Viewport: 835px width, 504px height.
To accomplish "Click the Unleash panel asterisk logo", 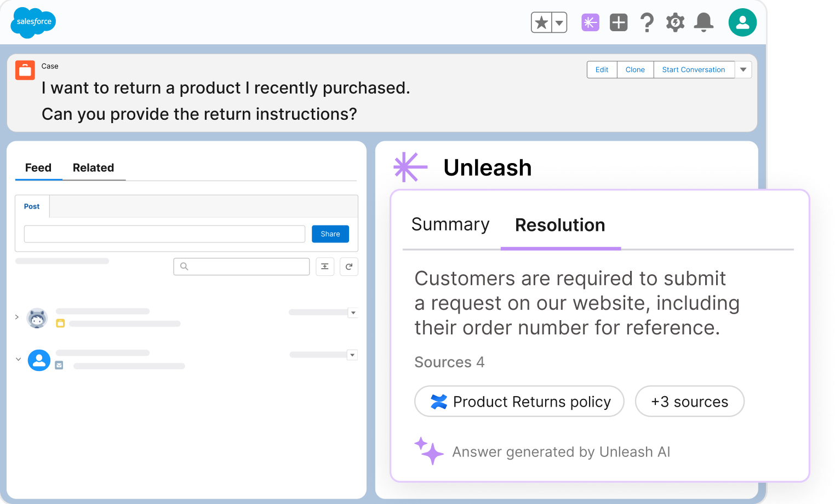I will [x=410, y=167].
